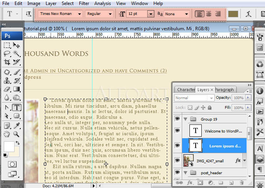This screenshot has width=265, height=188.
Task: Add a layer style via fx button
Action: 189,183
